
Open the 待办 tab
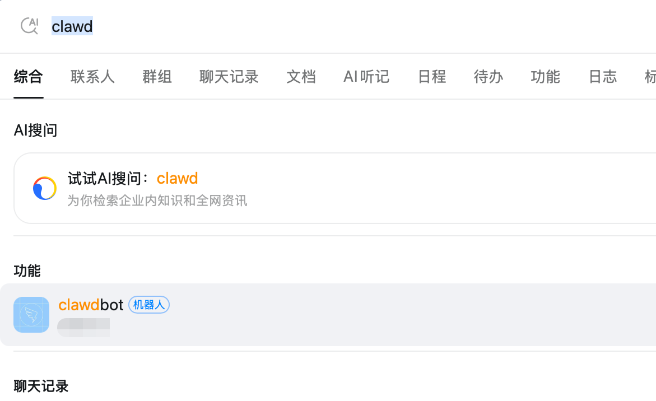coord(488,77)
